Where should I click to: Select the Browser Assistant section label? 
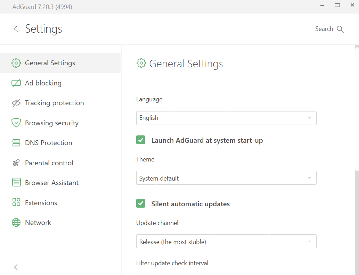pyautogui.click(x=52, y=183)
